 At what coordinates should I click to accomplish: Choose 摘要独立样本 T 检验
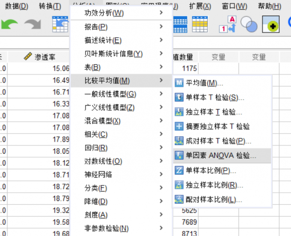pyautogui.click(x=222, y=126)
